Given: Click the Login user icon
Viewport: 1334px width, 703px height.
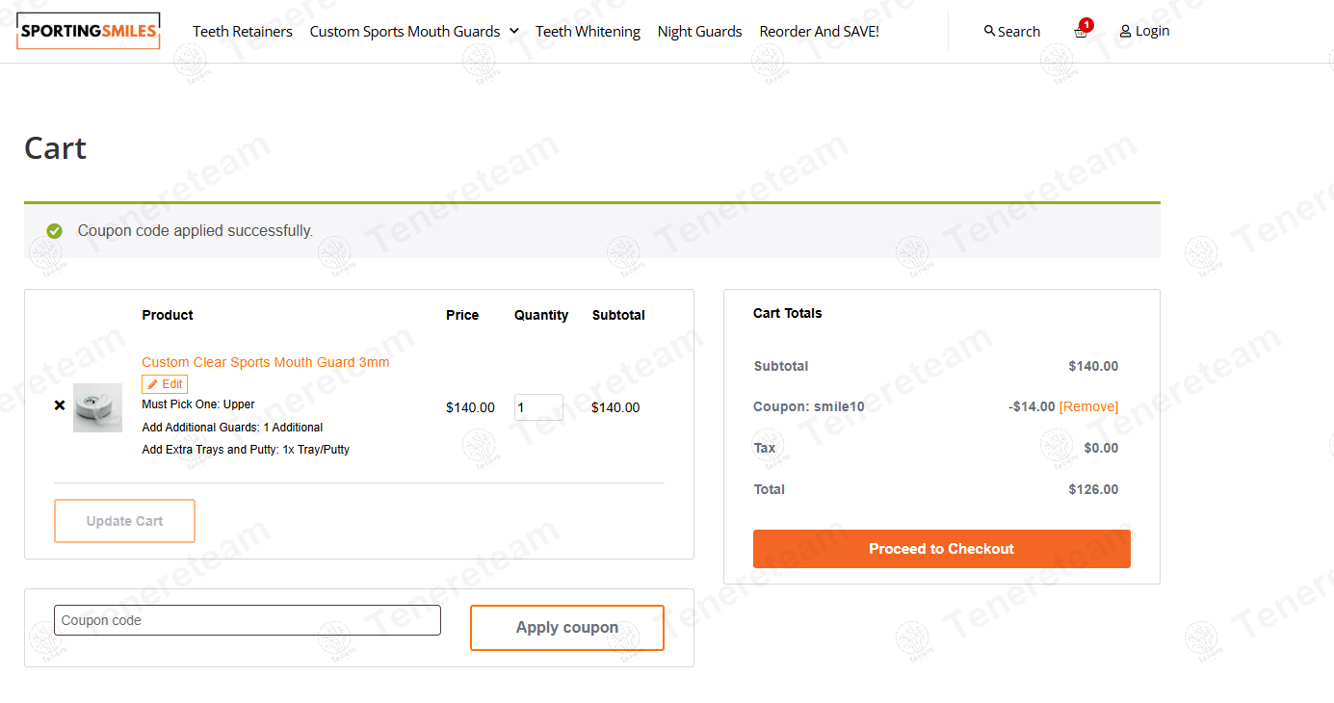Looking at the screenshot, I should 1125,32.
